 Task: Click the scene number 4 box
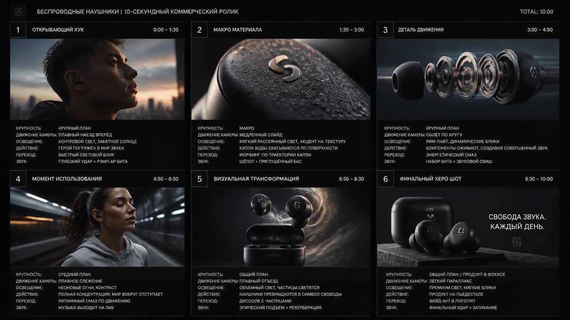click(18, 179)
